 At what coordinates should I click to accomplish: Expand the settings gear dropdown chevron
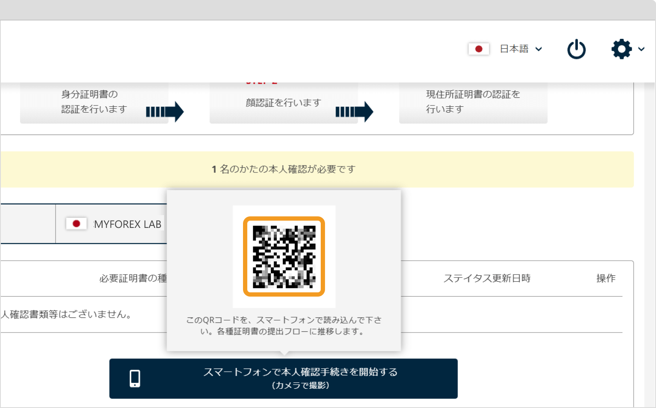(x=641, y=49)
